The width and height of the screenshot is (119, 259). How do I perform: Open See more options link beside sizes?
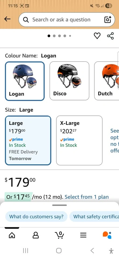(x=114, y=141)
